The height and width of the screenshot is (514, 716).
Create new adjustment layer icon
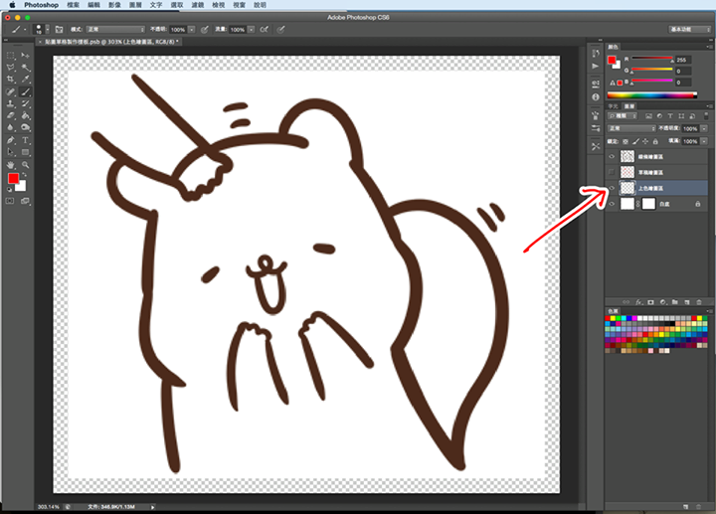tap(663, 302)
